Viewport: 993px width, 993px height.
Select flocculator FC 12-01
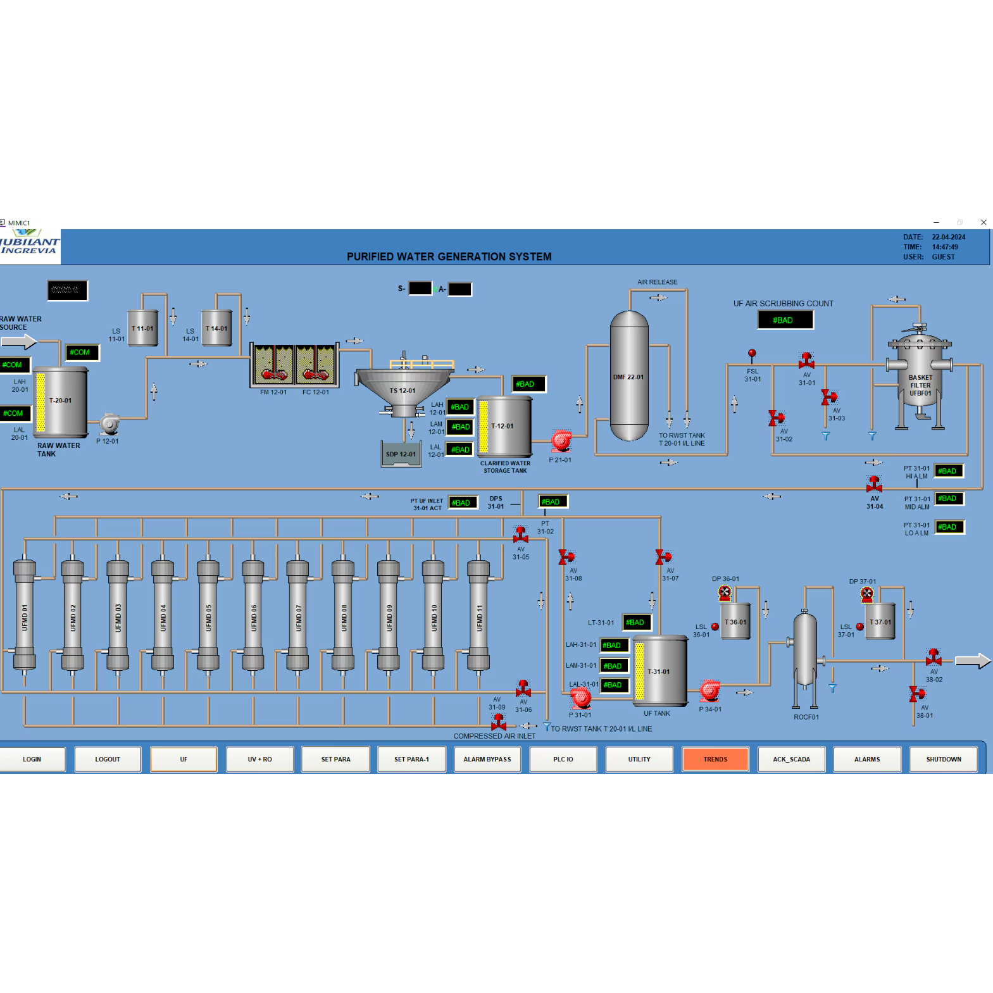[x=315, y=365]
